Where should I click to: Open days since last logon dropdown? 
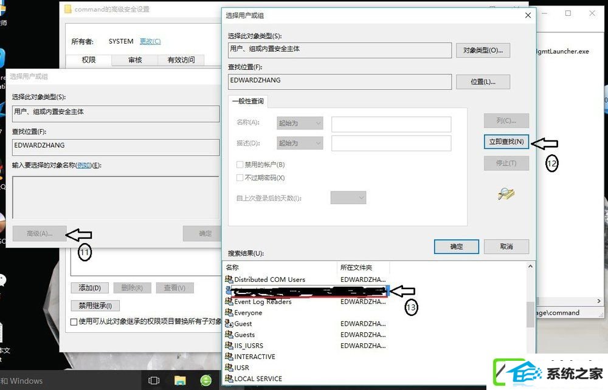coord(348,197)
